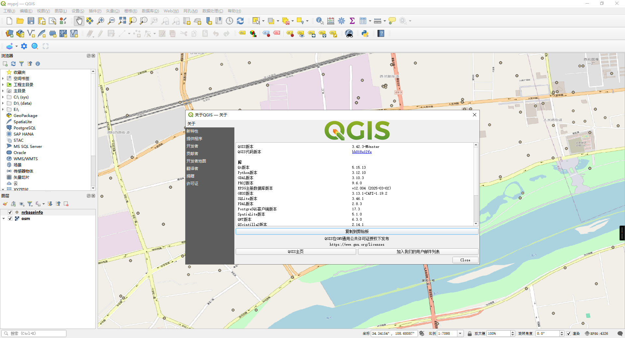Click the 复制到剪贴板 button
The image size is (625, 338).
click(357, 231)
